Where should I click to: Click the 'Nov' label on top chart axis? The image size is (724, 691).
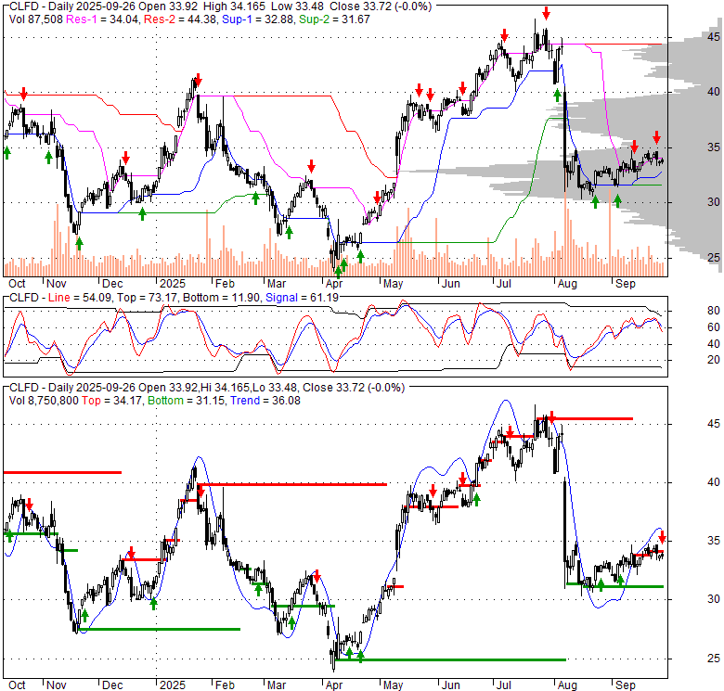[x=57, y=283]
